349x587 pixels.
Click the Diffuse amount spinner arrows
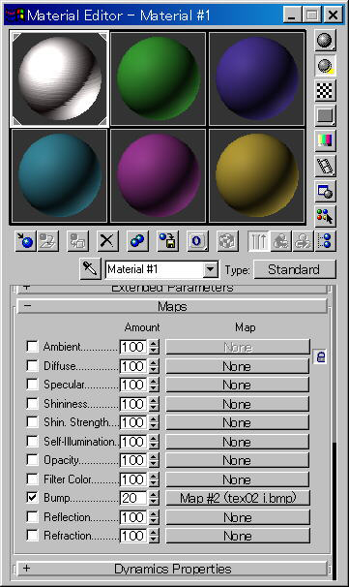153,366
